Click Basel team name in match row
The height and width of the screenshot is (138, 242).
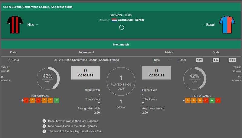click(182, 60)
